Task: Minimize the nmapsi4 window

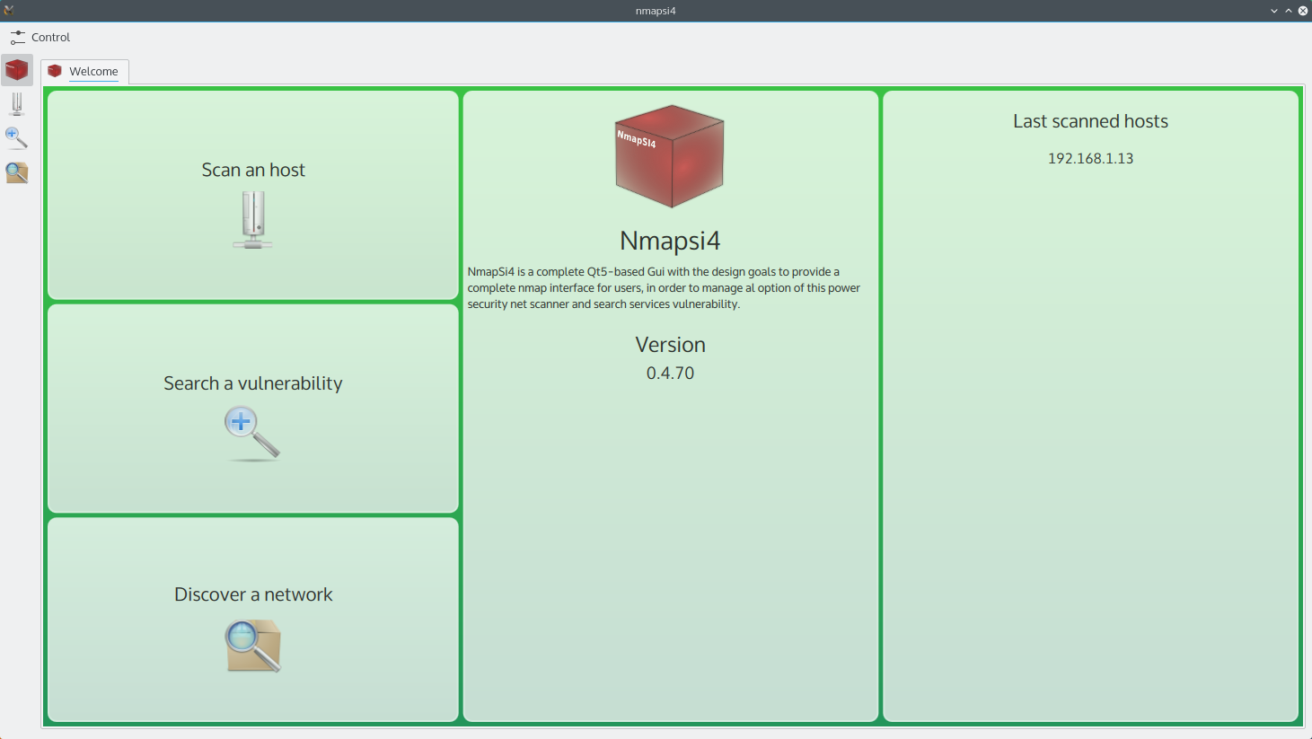Action: pyautogui.click(x=1273, y=11)
